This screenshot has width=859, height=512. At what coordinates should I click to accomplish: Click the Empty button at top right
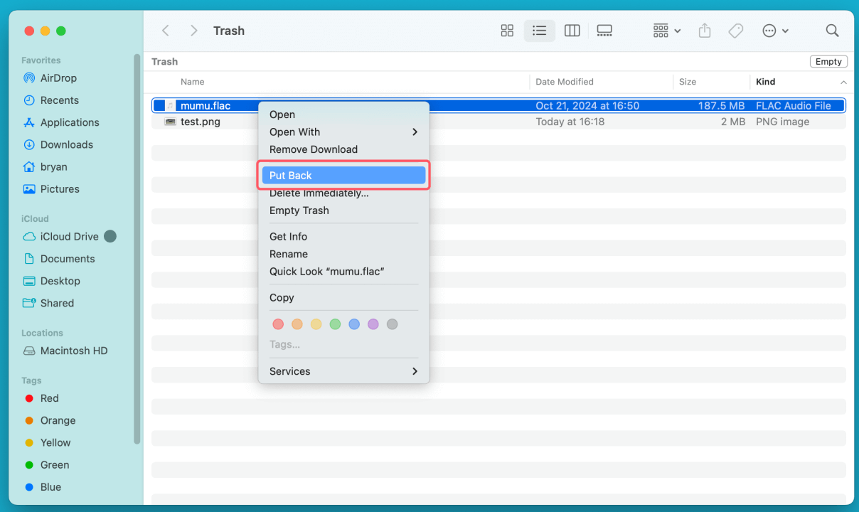(x=828, y=61)
